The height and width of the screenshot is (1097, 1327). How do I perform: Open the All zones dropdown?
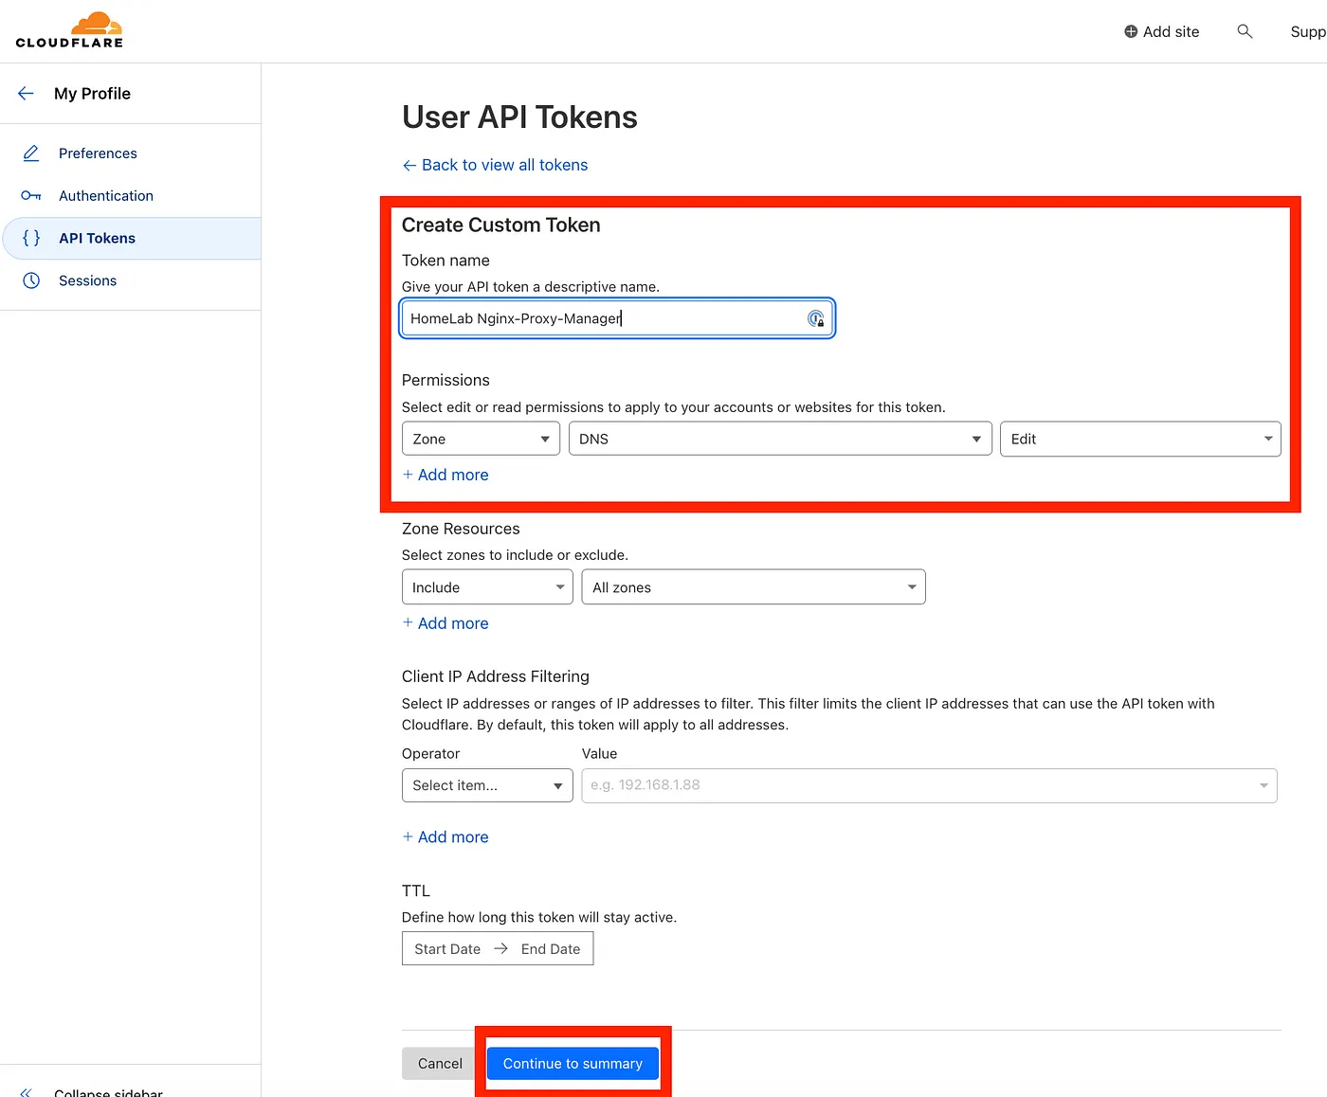(754, 587)
